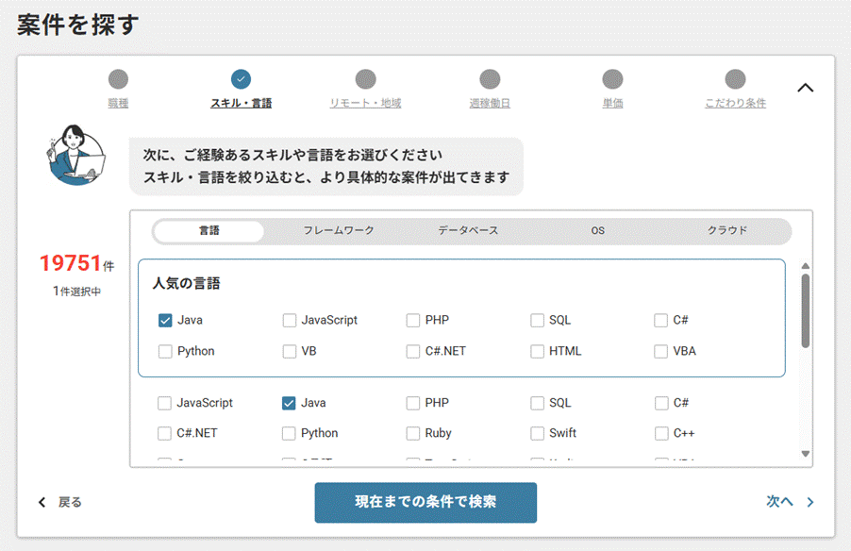Click the left arrow beside 戻る
This screenshot has height=551, width=851.
point(42,503)
